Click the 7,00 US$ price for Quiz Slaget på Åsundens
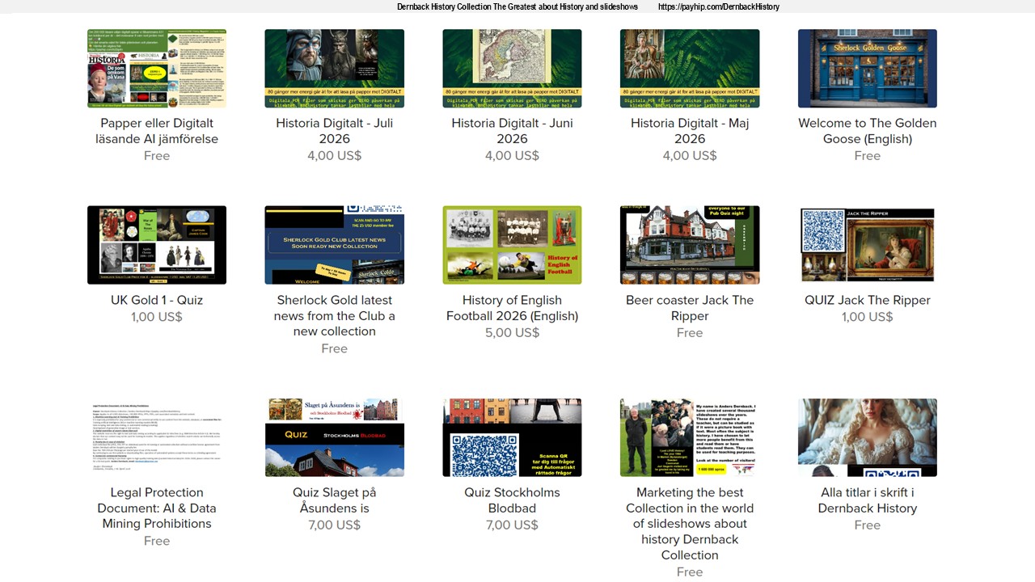Image resolution: width=1035 pixels, height=582 pixels. pyautogui.click(x=334, y=525)
